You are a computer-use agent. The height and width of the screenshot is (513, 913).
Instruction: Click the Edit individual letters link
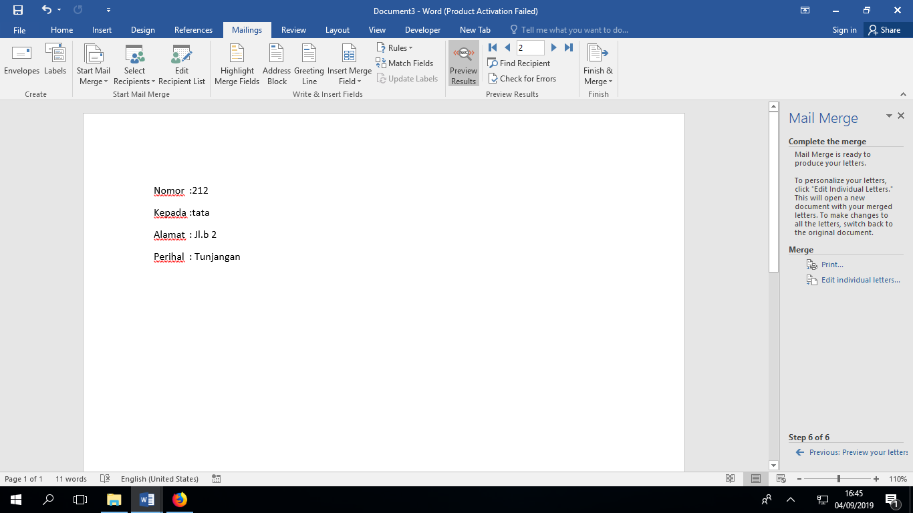[x=860, y=280]
